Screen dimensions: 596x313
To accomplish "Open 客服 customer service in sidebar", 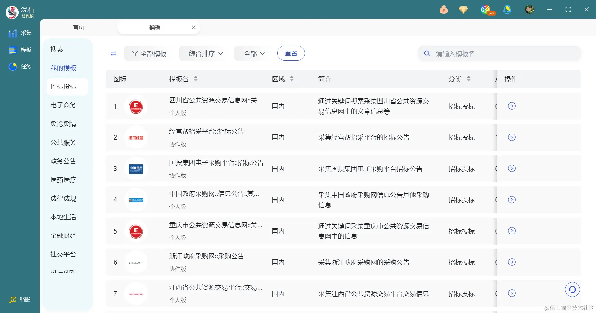I will click(20, 299).
